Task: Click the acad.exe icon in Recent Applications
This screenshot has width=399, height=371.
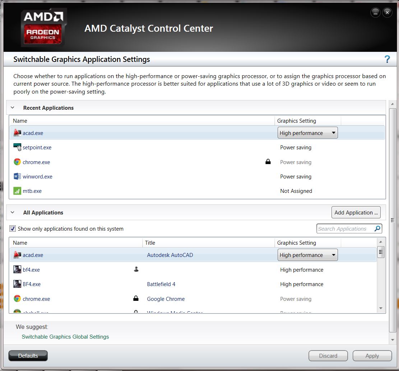Action: pyautogui.click(x=17, y=133)
